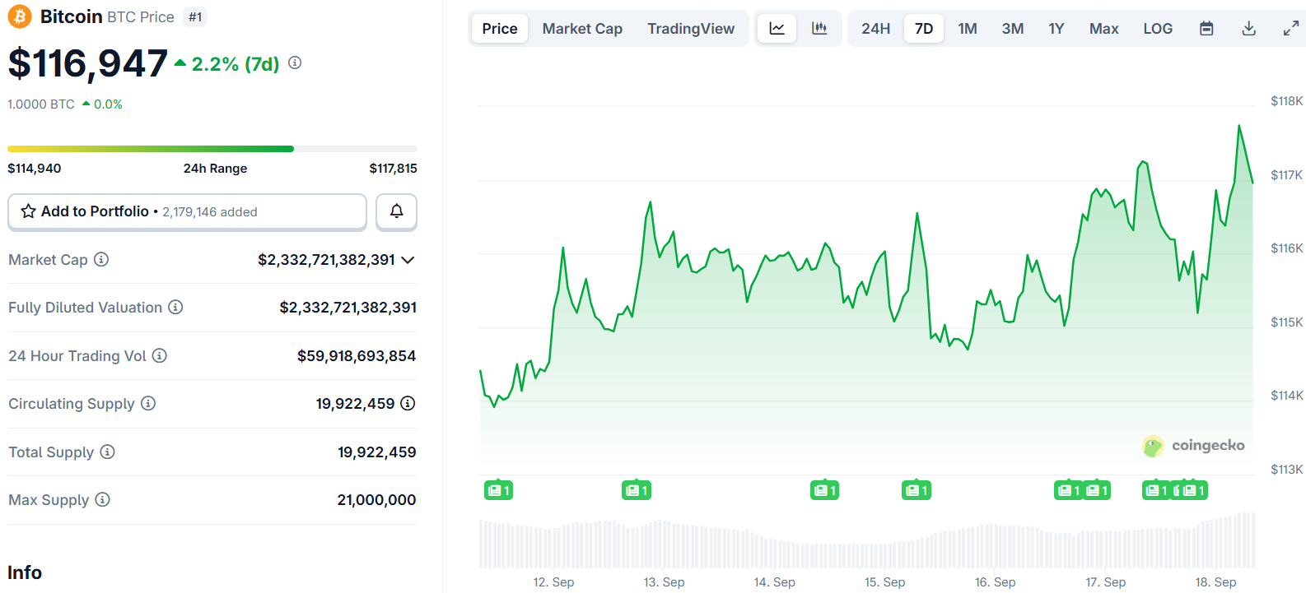Screen dimensions: 1306x593
Task: Open the Fully Diluted Valuation info icon
Action: tap(175, 307)
